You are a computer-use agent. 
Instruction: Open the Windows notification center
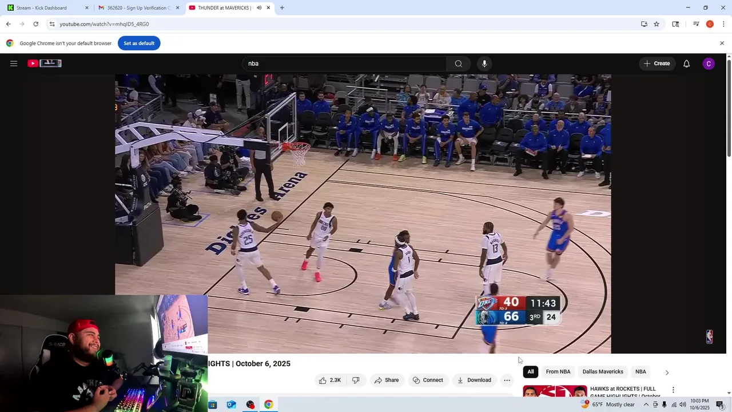coord(720,405)
